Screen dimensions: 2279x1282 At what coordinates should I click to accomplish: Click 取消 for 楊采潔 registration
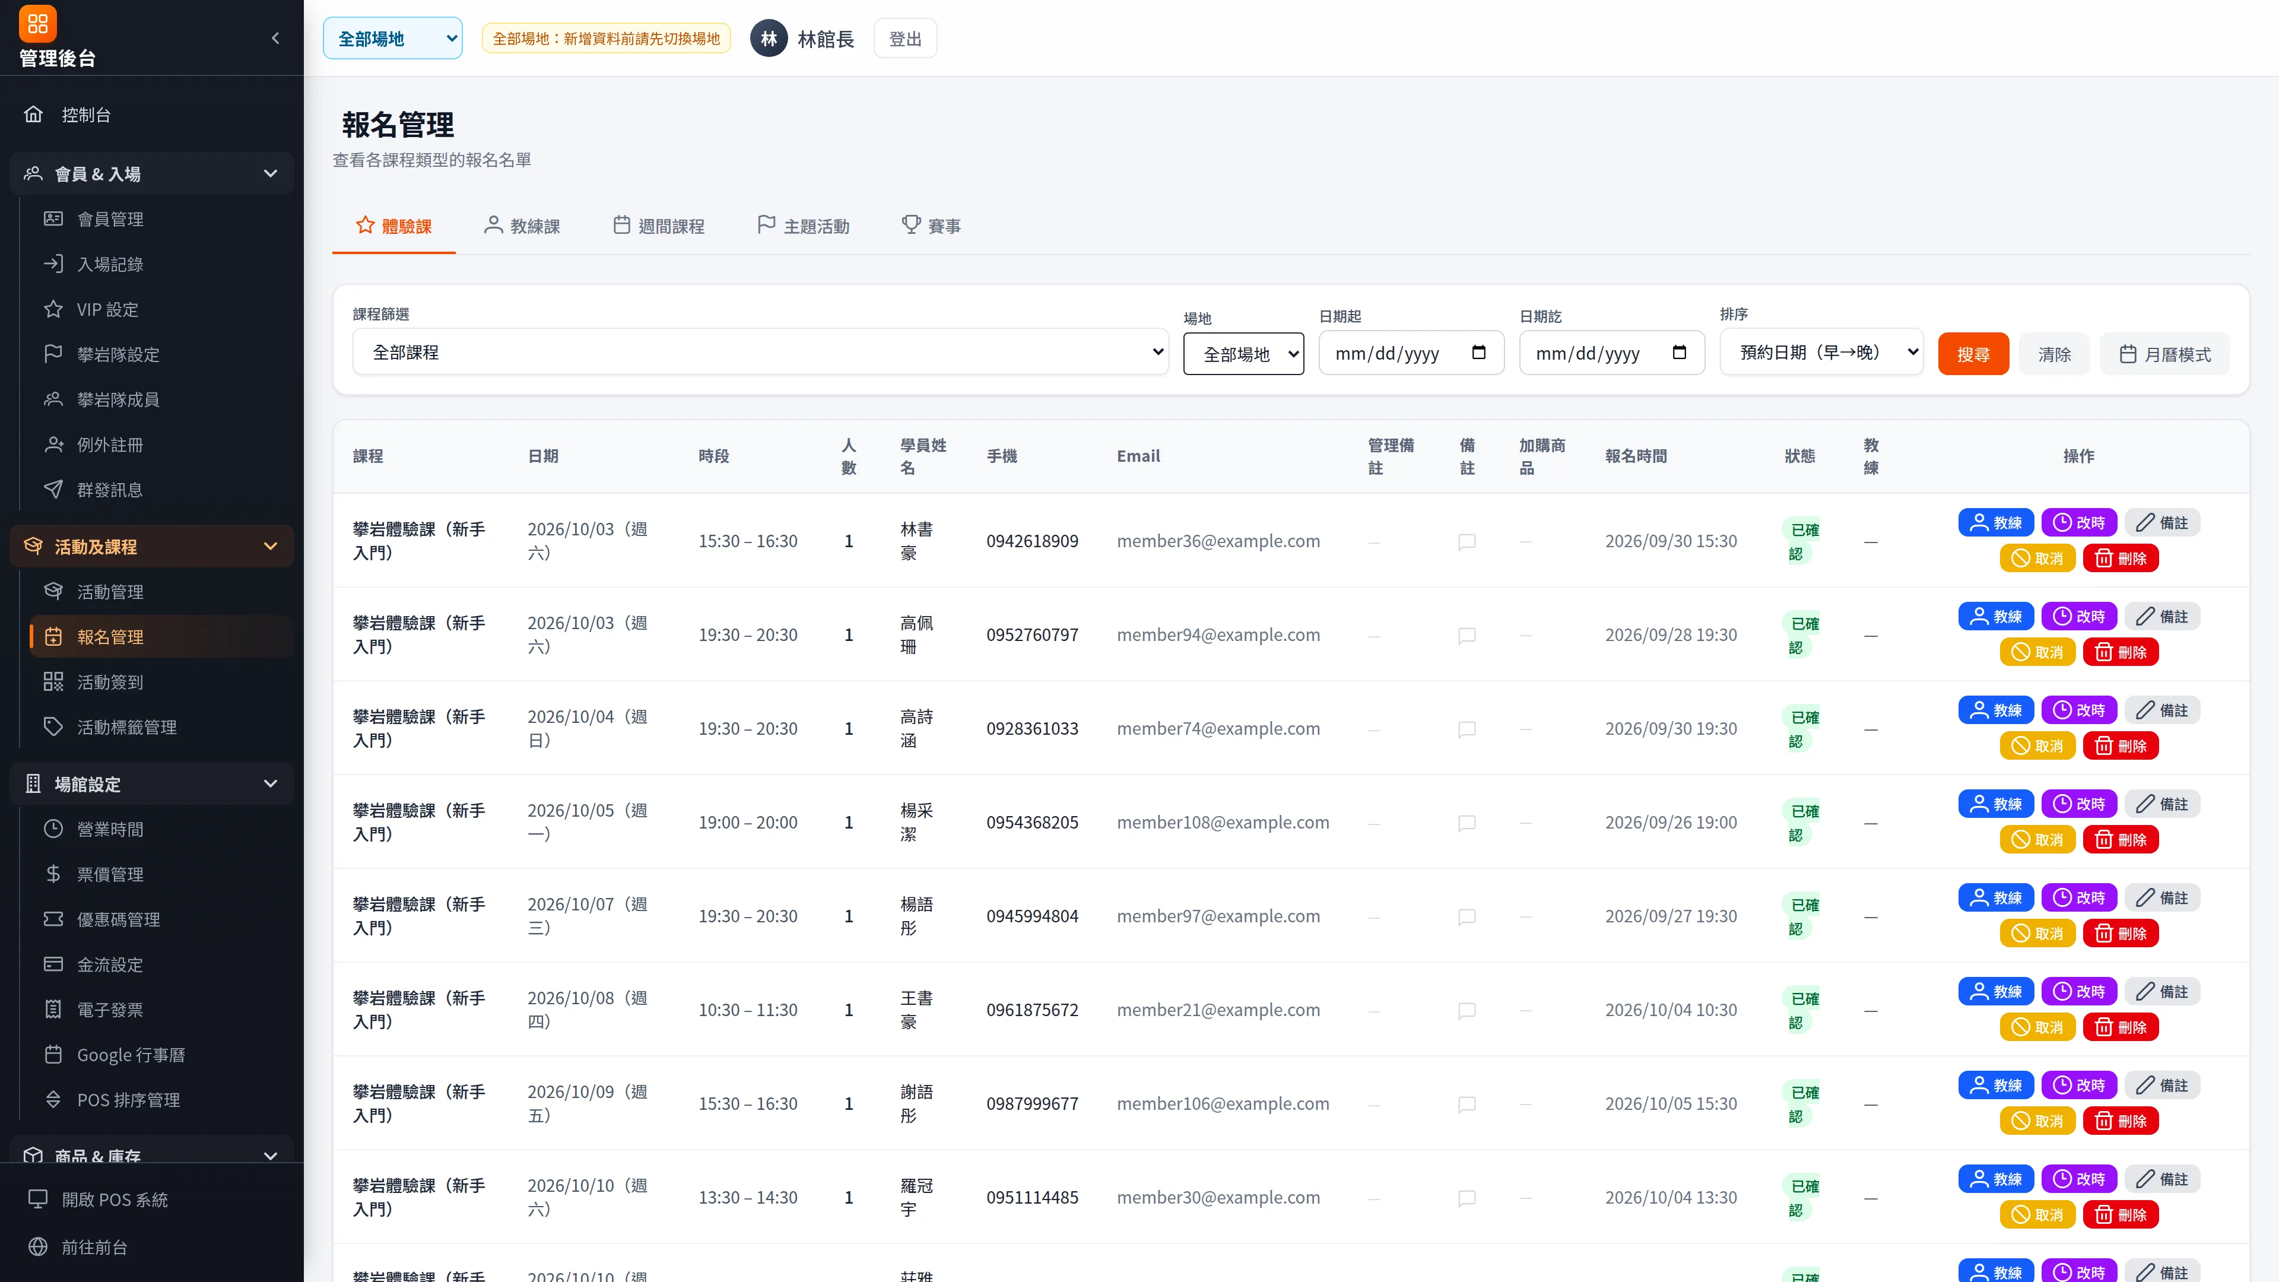tap(2037, 840)
